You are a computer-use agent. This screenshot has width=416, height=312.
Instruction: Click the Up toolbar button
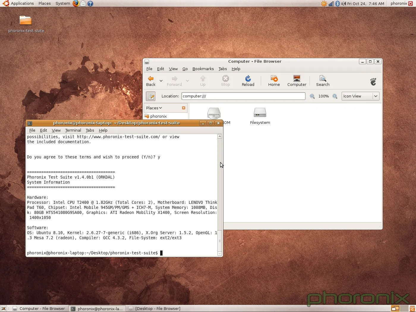tap(203, 81)
